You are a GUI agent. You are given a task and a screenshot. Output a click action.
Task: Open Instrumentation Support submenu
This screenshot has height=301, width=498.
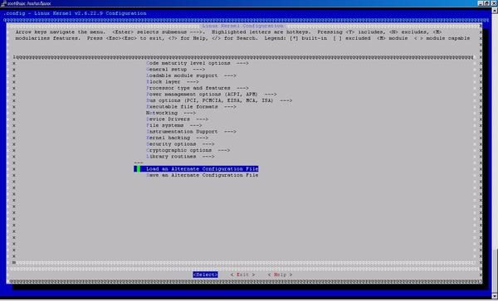pos(191,132)
